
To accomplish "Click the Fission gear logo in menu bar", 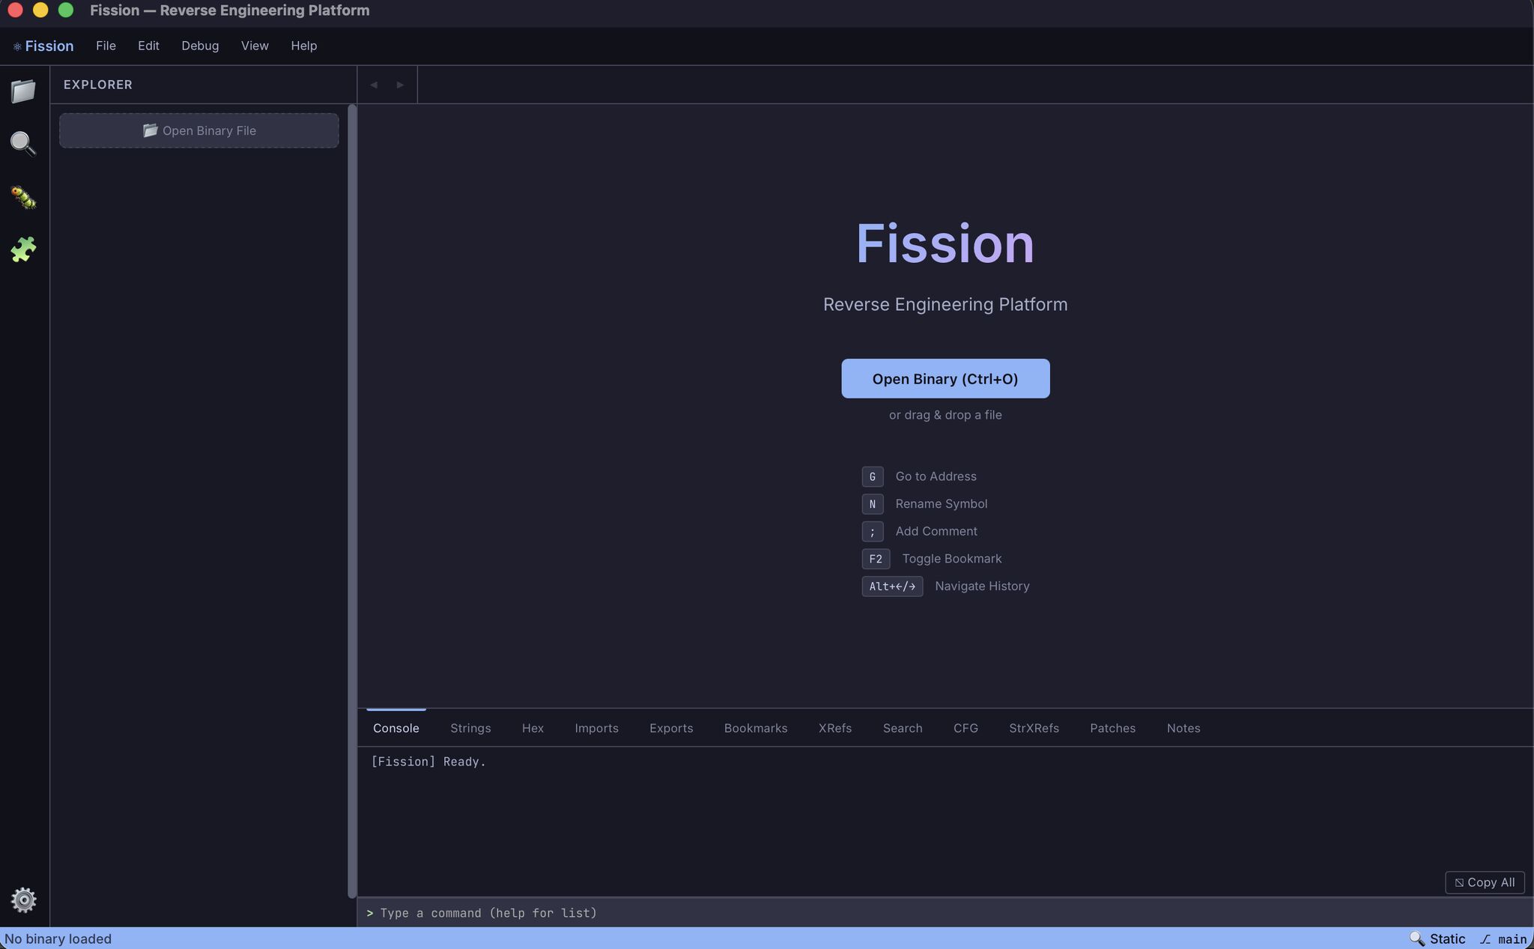I will click(x=16, y=46).
